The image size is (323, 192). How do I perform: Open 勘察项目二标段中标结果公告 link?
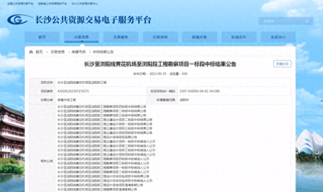(x=102, y=111)
